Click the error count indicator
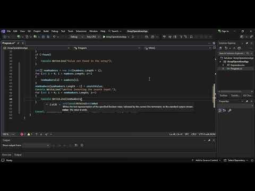Screen dimensions: 255x191 click(x=23, y=134)
